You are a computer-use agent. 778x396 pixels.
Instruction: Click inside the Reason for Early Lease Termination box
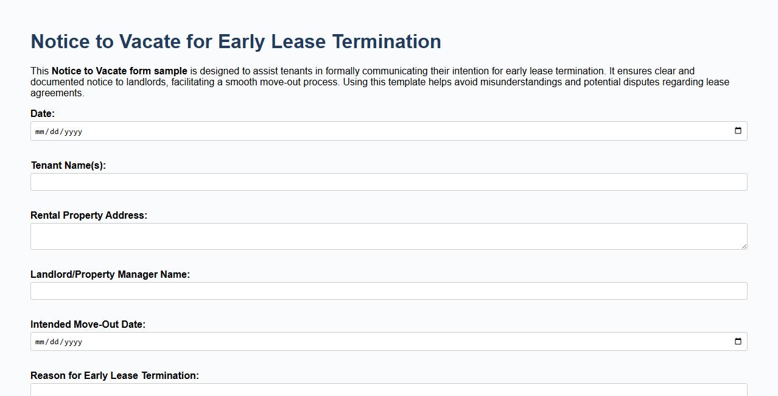[x=388, y=391]
